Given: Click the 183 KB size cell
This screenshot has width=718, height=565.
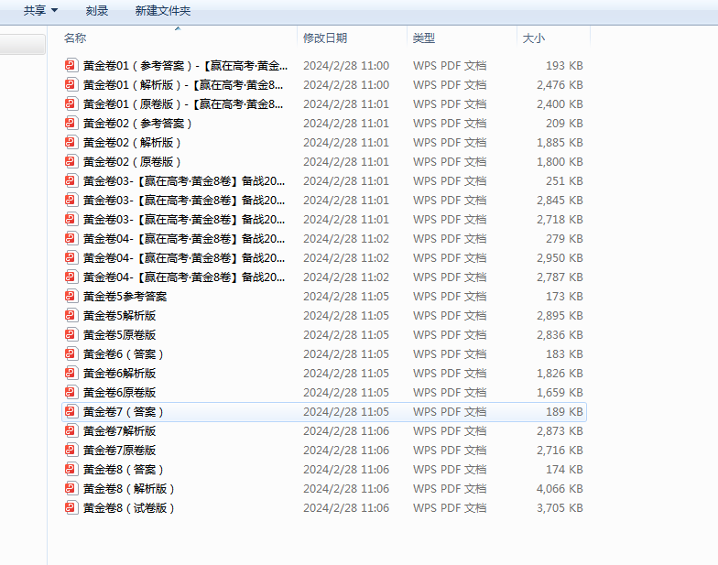Looking at the screenshot, I should (x=564, y=353).
